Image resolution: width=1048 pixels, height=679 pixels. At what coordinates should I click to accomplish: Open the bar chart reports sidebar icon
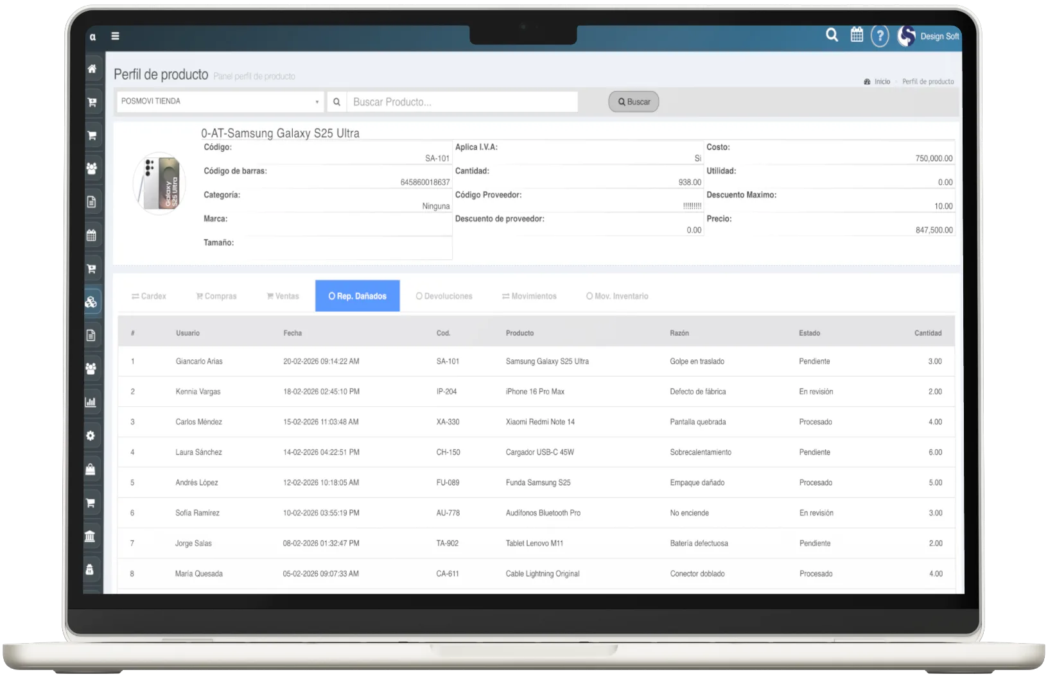pos(91,402)
